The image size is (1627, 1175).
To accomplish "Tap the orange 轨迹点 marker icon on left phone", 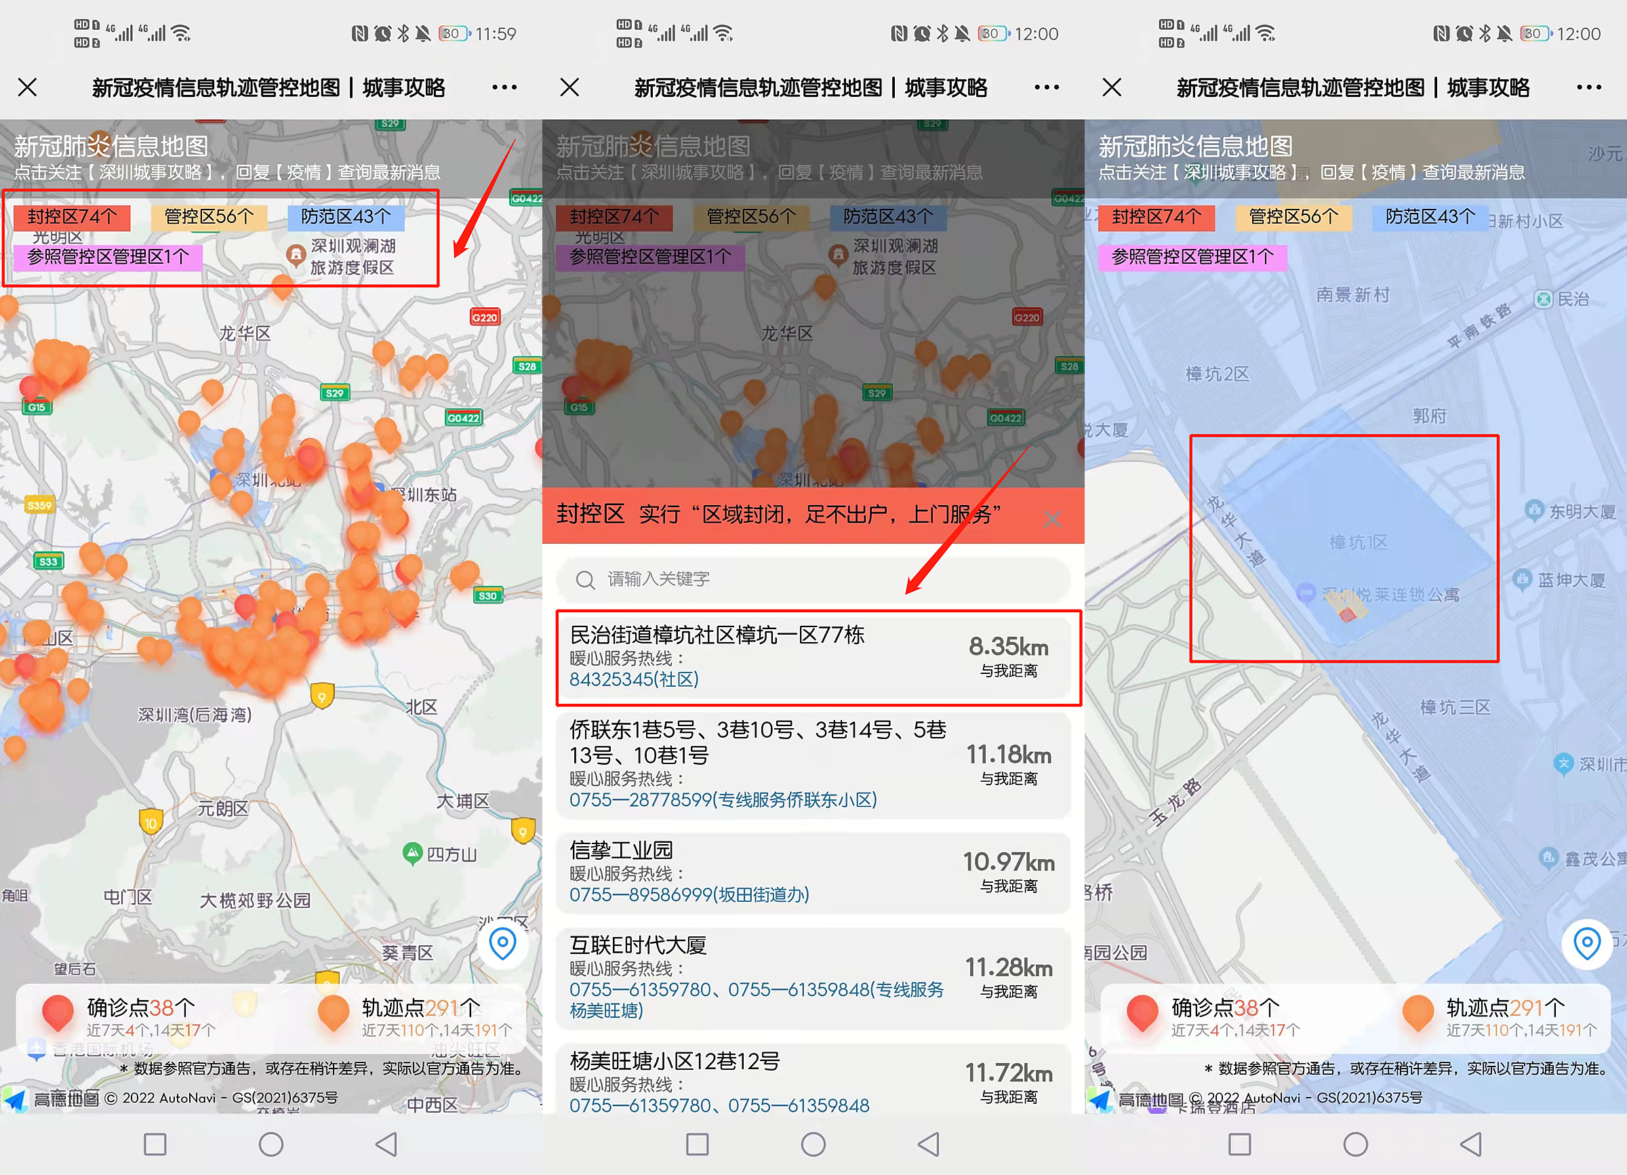I will click(334, 1013).
